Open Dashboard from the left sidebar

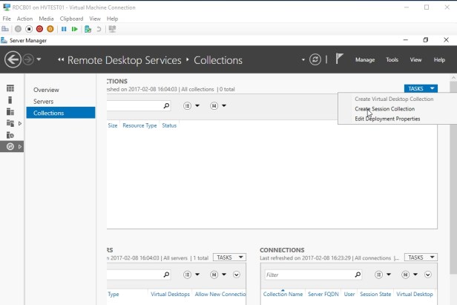tap(10, 88)
